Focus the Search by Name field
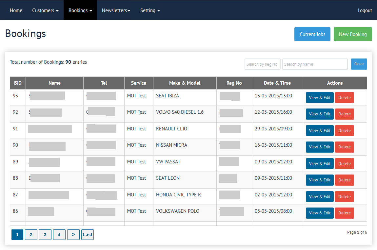Viewport: 377px width, 250px height. pyautogui.click(x=315, y=64)
